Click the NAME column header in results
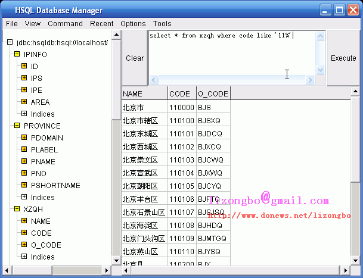The height and width of the screenshot is (278, 363). pos(144,93)
